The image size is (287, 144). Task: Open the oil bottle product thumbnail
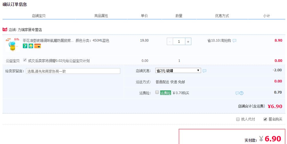13,45
